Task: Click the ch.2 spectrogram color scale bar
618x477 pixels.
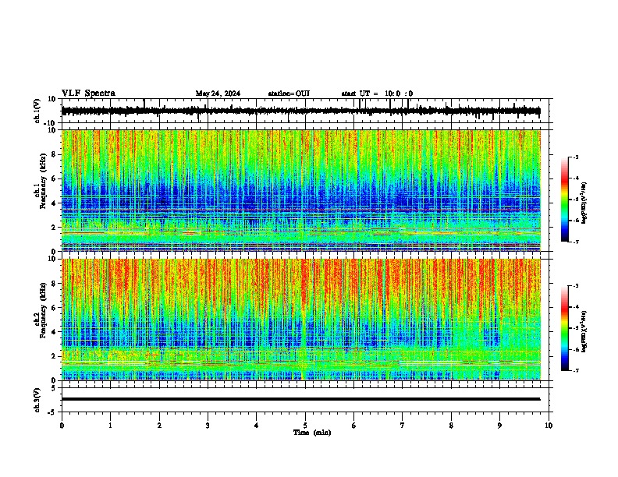Action: 564,328
